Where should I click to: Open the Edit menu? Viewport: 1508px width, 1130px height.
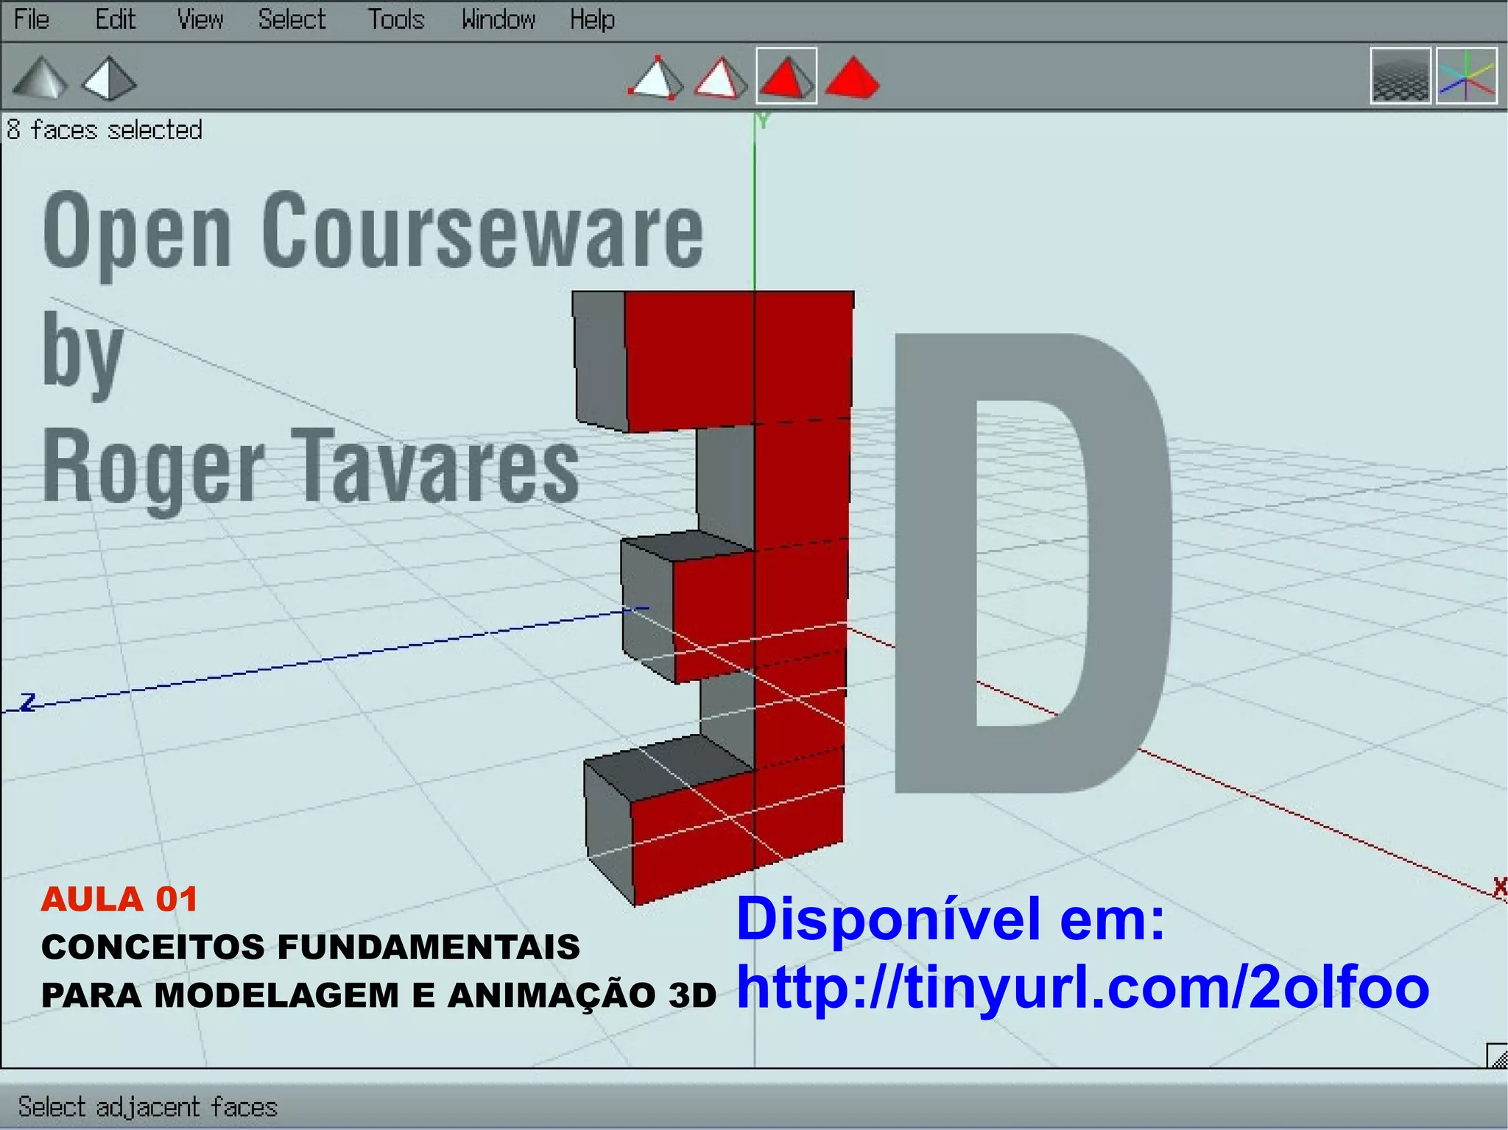[115, 19]
